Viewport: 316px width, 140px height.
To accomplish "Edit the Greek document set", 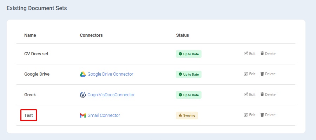I will click(250, 94).
